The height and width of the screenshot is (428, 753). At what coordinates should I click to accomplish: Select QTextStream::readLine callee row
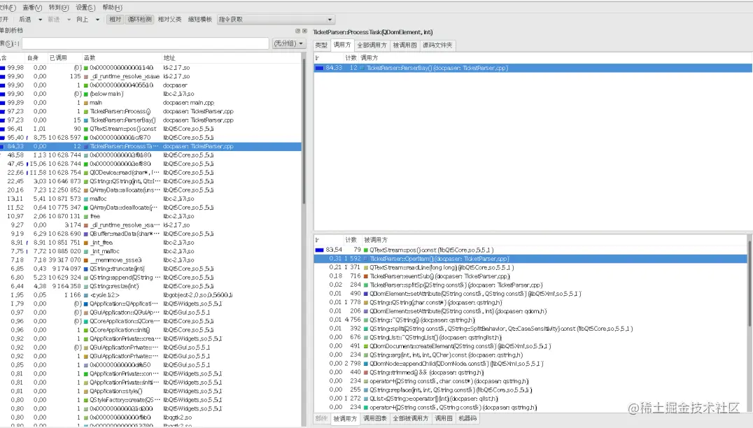530,267
